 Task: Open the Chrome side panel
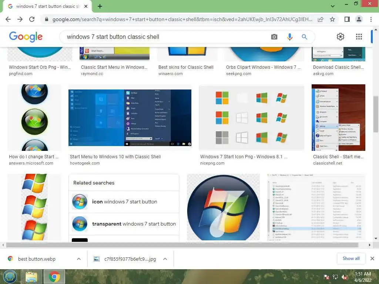click(347, 19)
